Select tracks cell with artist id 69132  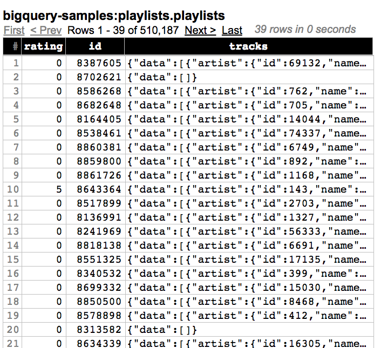tap(248, 63)
